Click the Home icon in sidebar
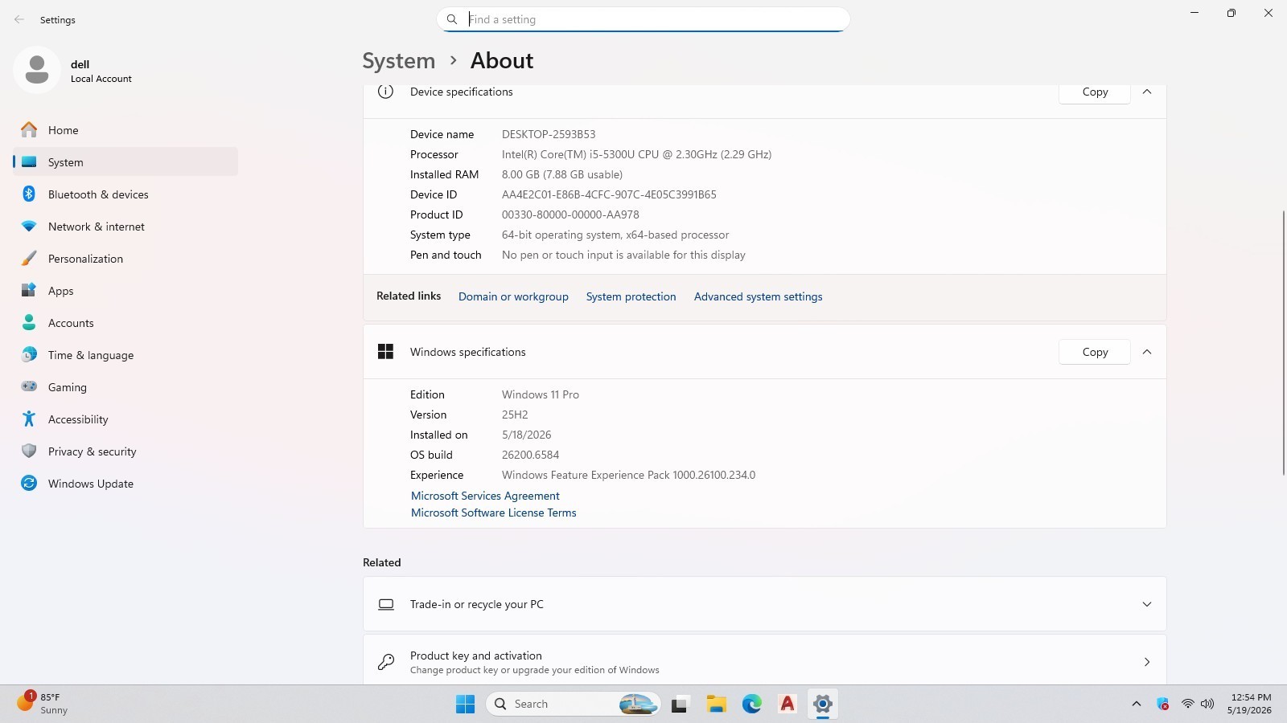 pyautogui.click(x=29, y=130)
